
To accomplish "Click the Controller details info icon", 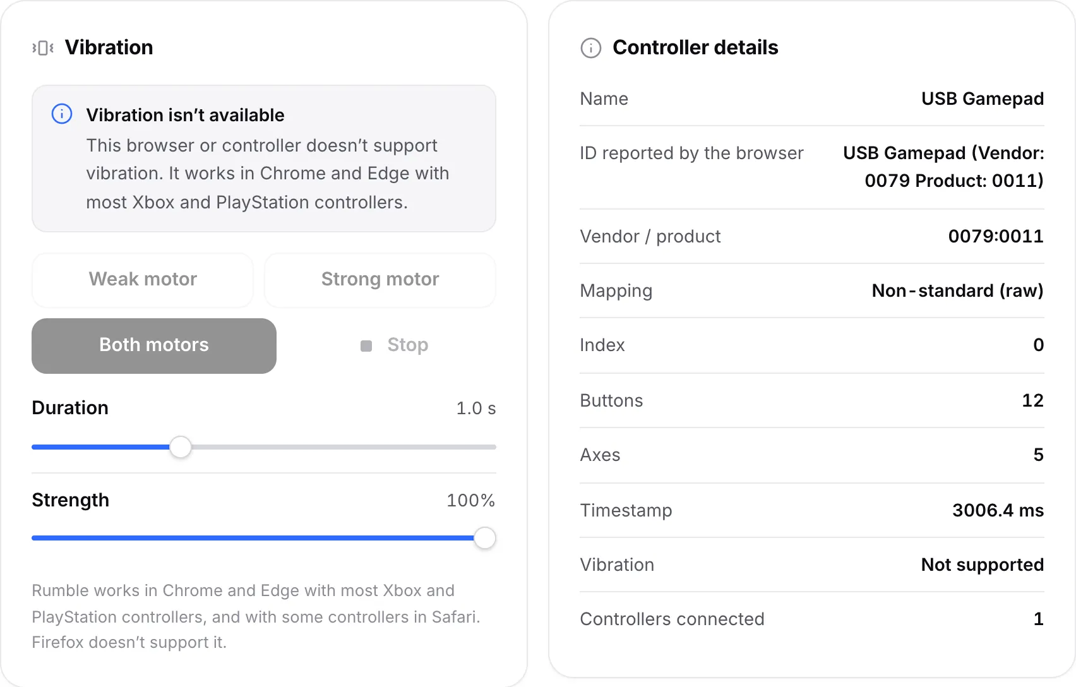I will pos(591,48).
